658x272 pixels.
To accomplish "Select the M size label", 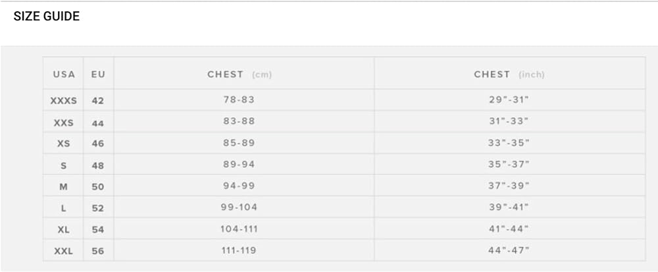I will pyautogui.click(x=64, y=187).
